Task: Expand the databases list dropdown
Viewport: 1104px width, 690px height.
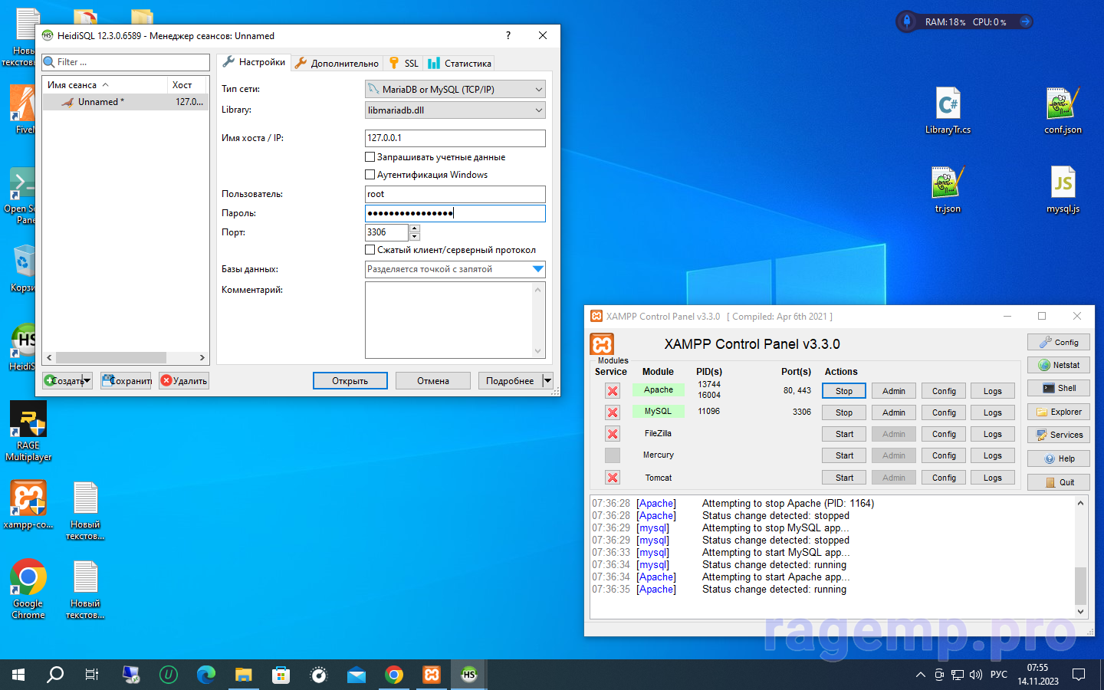Action: pyautogui.click(x=537, y=269)
